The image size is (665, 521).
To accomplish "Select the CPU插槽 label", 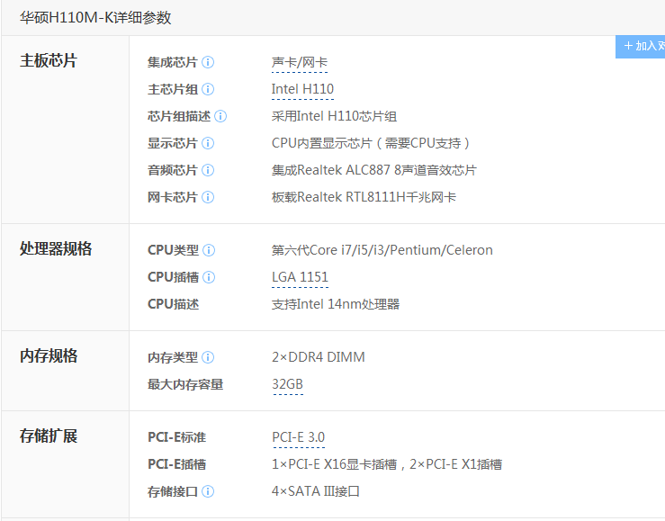I will click(173, 277).
